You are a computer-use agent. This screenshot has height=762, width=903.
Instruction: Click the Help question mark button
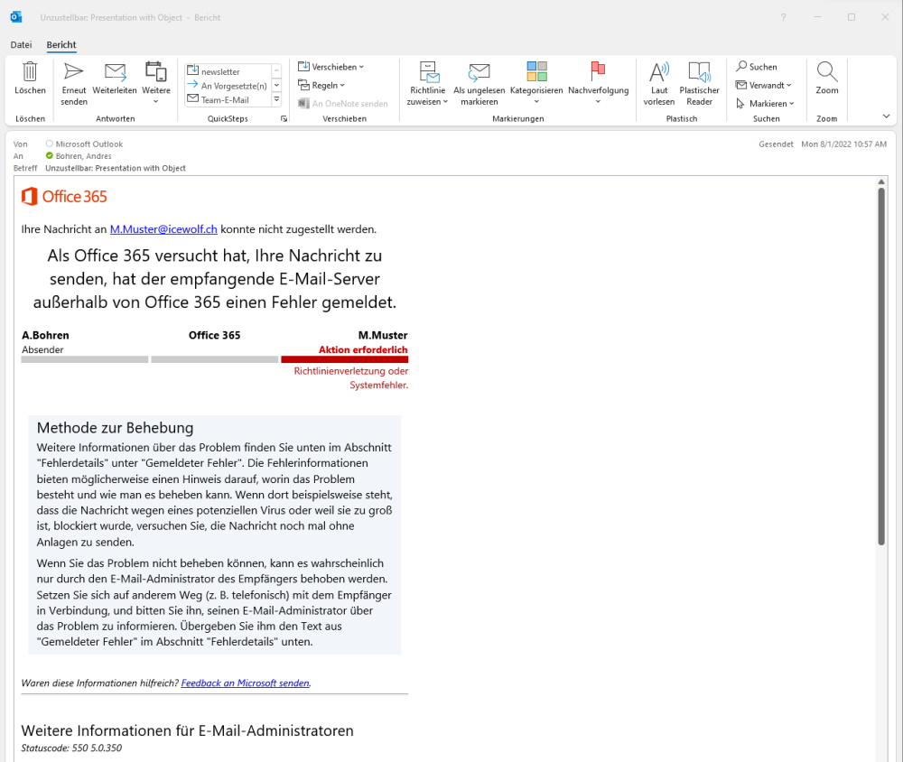coord(783,17)
